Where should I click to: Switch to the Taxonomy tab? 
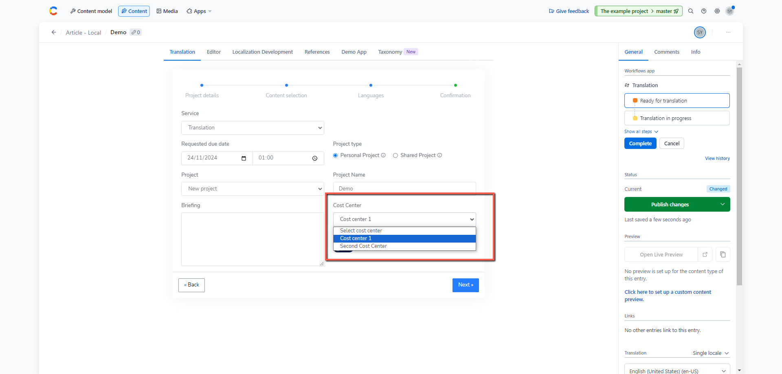coord(398,52)
